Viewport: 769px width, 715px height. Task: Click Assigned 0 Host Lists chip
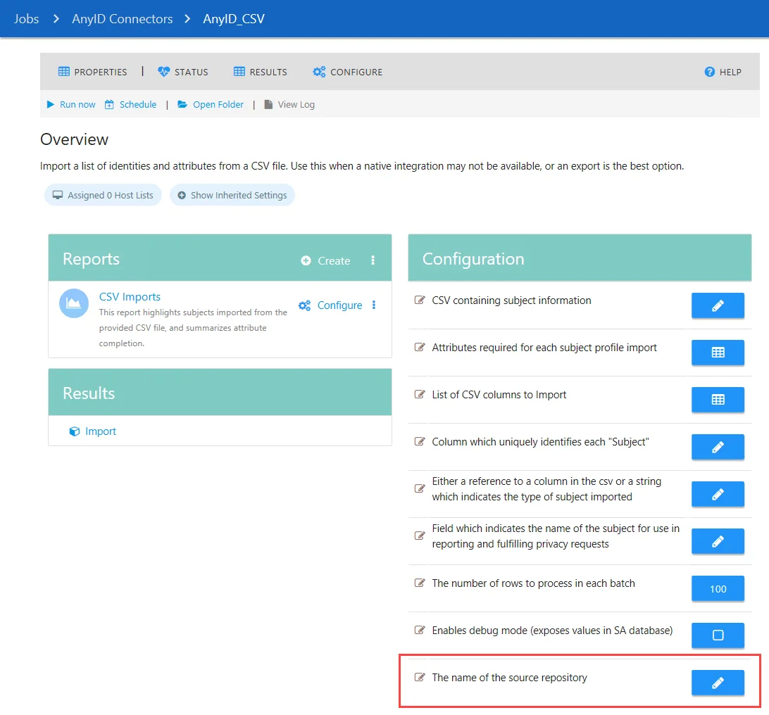coord(103,195)
